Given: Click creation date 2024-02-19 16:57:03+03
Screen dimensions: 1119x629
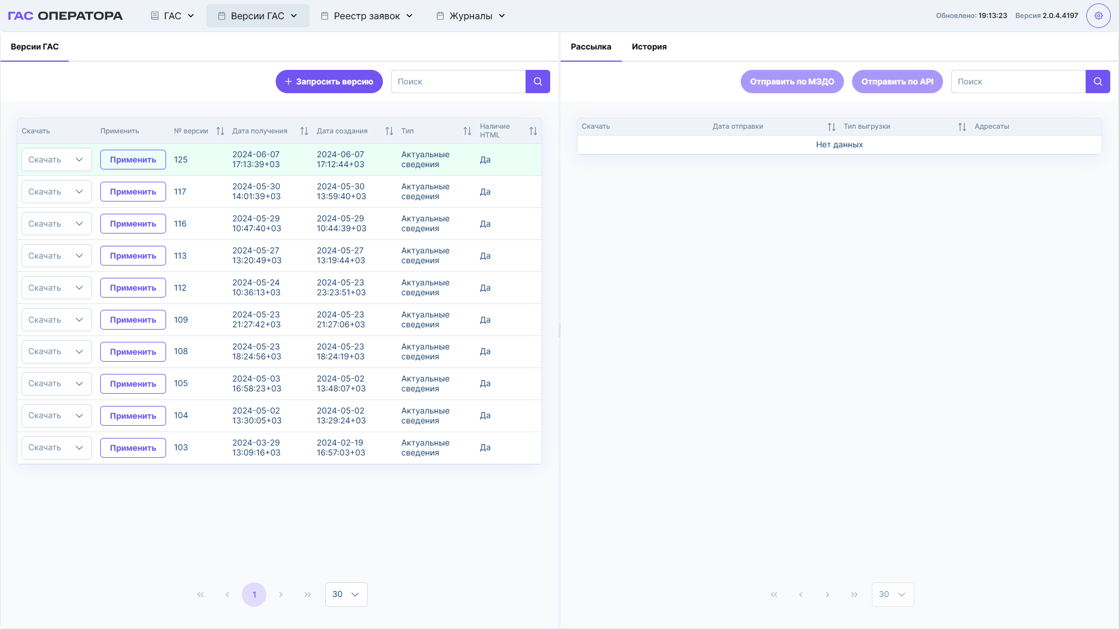Looking at the screenshot, I should (341, 448).
